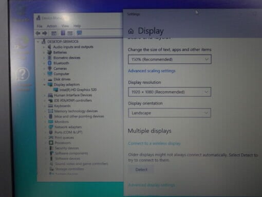The width and height of the screenshot is (262, 197).
Task: Collapse the DESKTOP-S8SMDC6 root node
Action: tap(38, 42)
